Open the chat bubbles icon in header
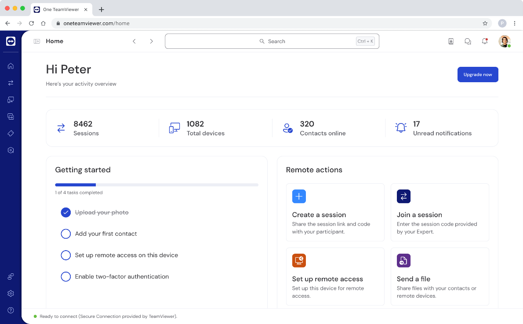The image size is (523, 324). click(468, 41)
